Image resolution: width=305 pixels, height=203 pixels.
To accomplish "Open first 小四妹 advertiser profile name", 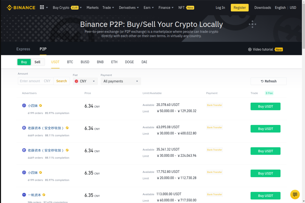I will coord(33,106).
